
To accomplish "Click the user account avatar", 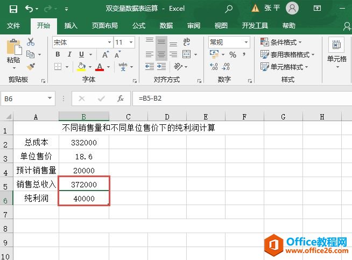I will pos(292,8).
